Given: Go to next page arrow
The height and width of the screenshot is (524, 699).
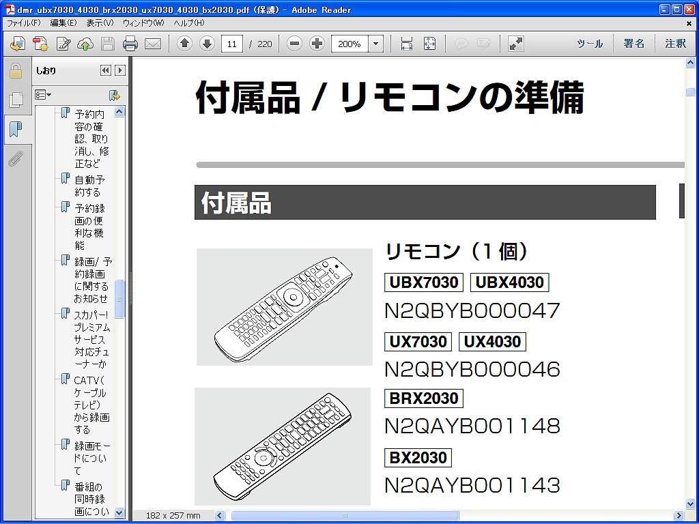Looking at the screenshot, I should [207, 44].
